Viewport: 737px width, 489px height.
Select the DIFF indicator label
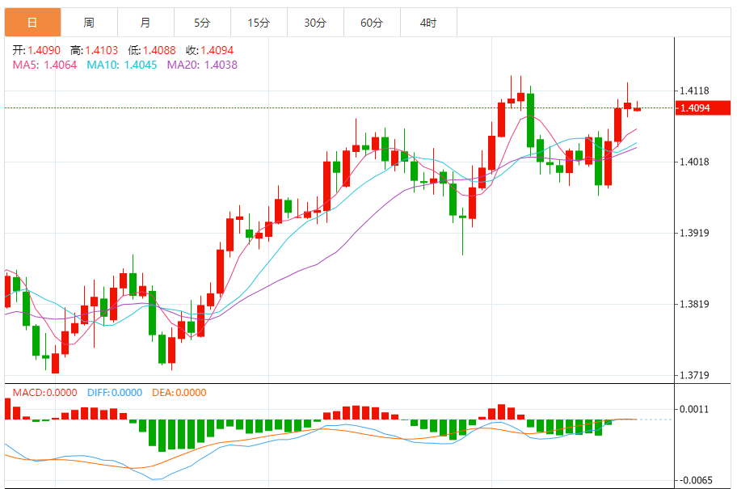point(114,393)
